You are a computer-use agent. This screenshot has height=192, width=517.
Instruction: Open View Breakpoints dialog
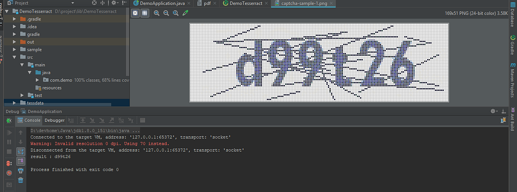click(x=9, y=163)
